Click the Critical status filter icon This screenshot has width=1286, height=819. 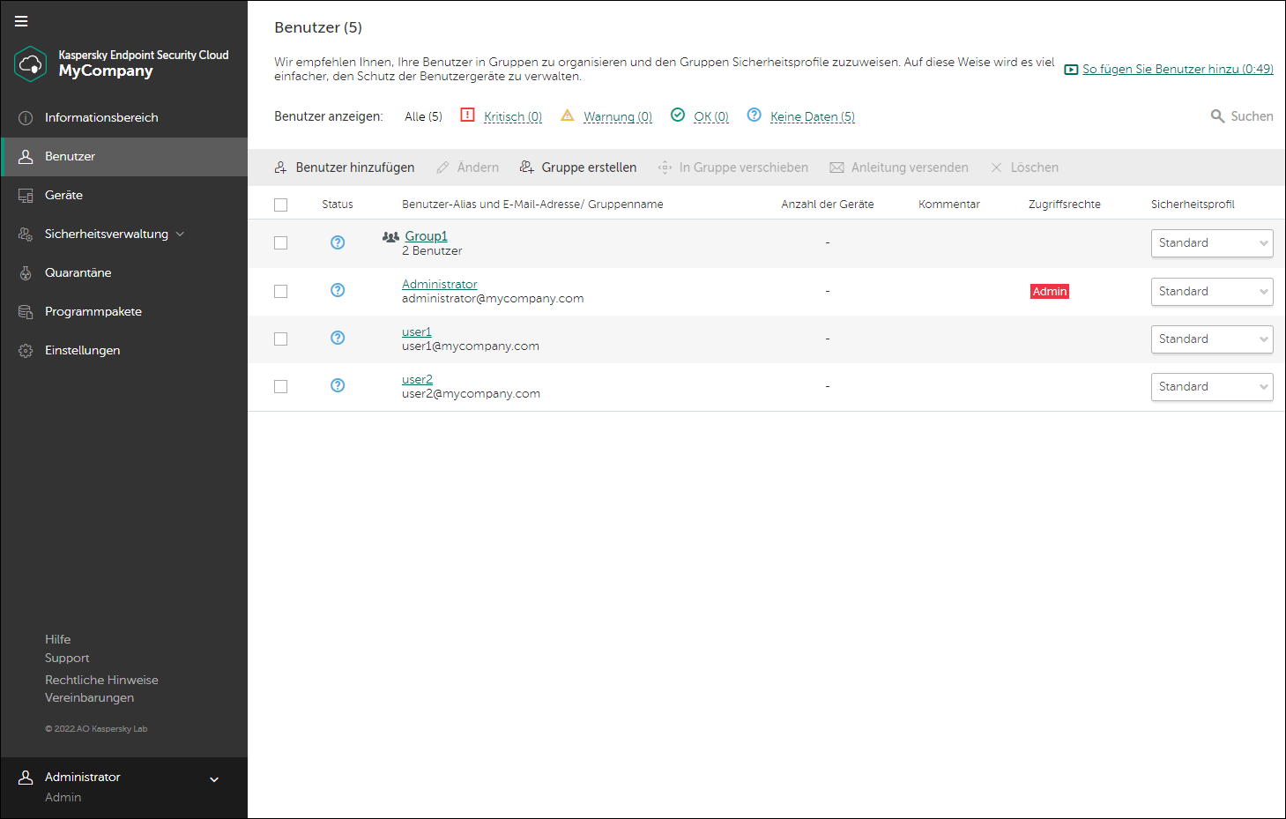[468, 115]
